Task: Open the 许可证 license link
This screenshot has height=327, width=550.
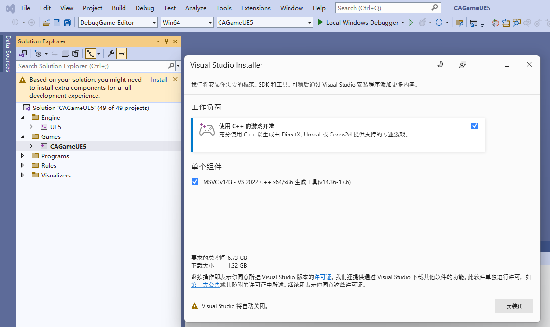Action: [x=323, y=277]
